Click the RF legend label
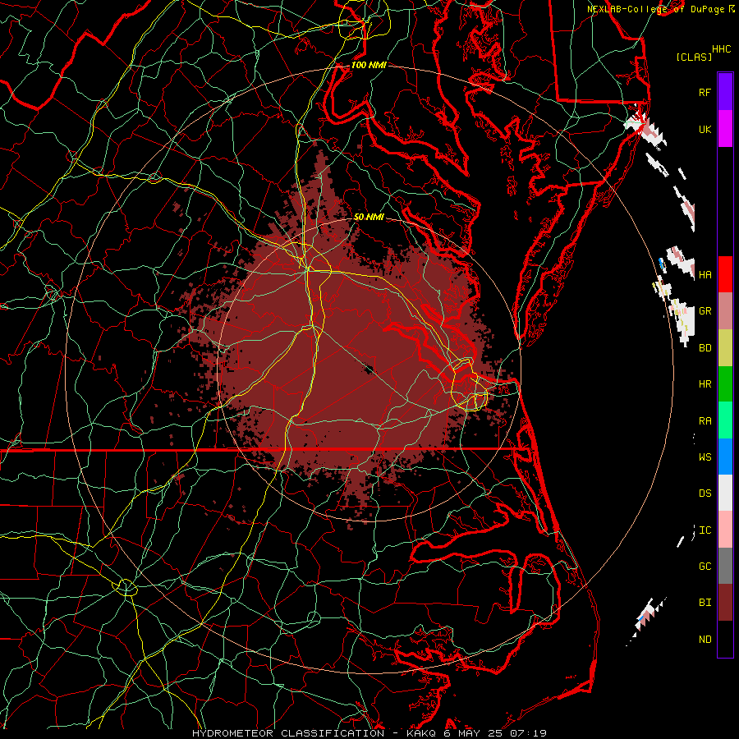The height and width of the screenshot is (739, 739). click(x=705, y=92)
